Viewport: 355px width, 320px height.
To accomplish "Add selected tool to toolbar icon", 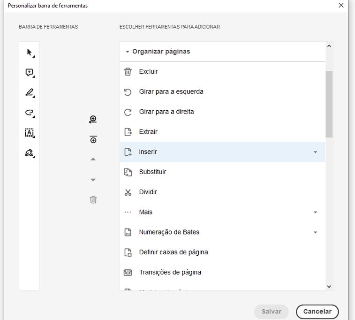I will point(93,119).
